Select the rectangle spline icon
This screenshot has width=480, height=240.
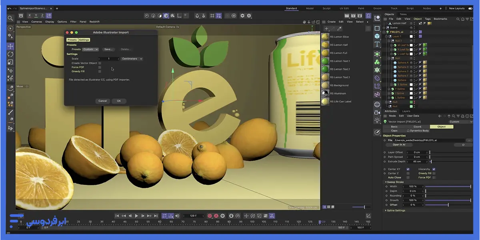(377, 28)
